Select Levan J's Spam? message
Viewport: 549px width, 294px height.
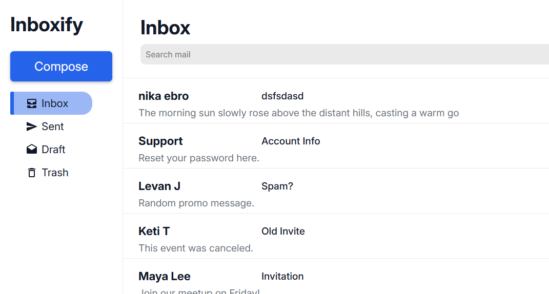[277, 186]
